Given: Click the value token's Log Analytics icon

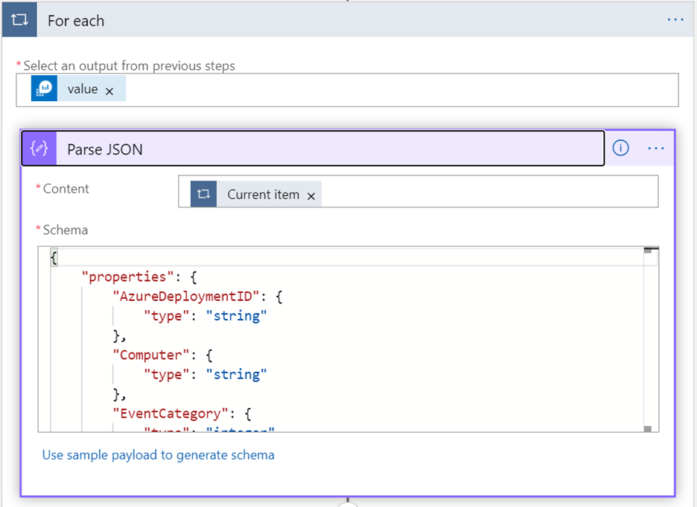Looking at the screenshot, I should 44,89.
